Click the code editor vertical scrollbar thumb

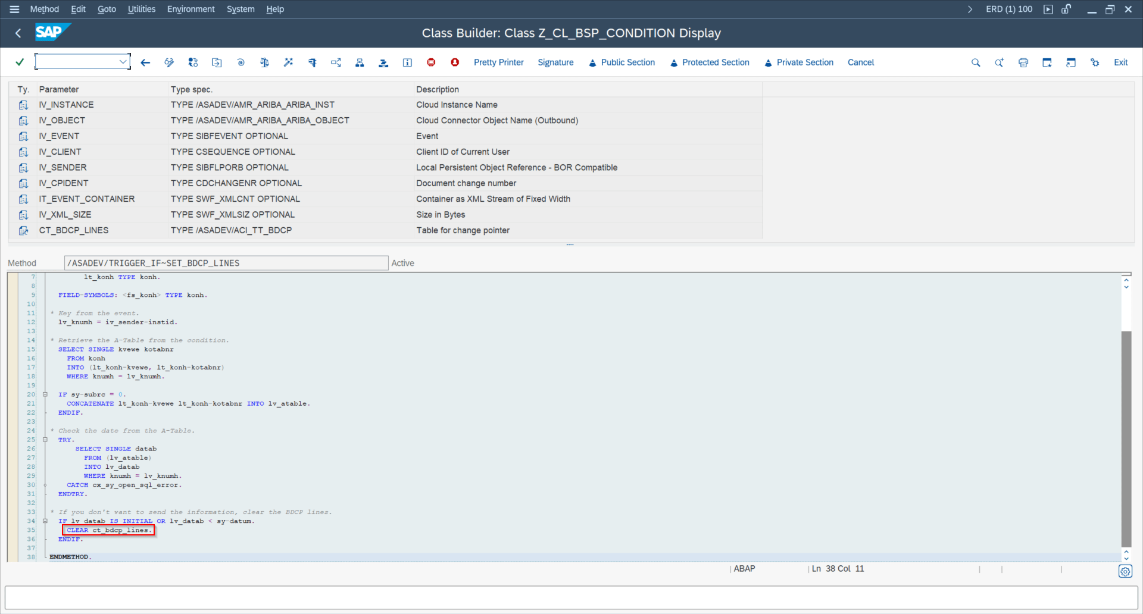[x=1126, y=438]
